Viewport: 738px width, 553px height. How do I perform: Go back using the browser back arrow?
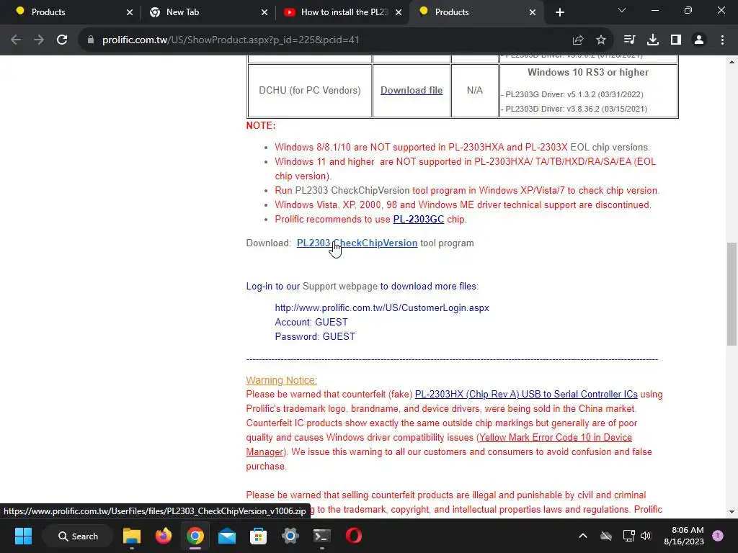pyautogui.click(x=16, y=40)
